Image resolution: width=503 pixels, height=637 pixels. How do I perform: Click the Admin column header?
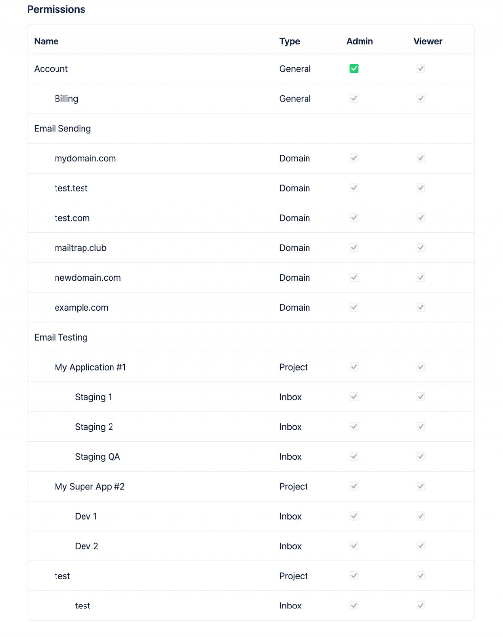pyautogui.click(x=360, y=41)
